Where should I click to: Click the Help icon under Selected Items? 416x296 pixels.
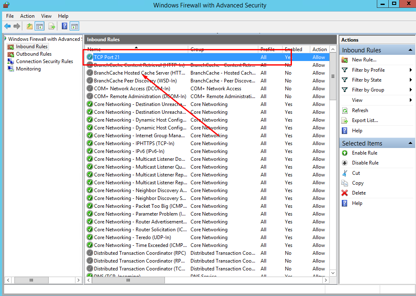[345, 203]
